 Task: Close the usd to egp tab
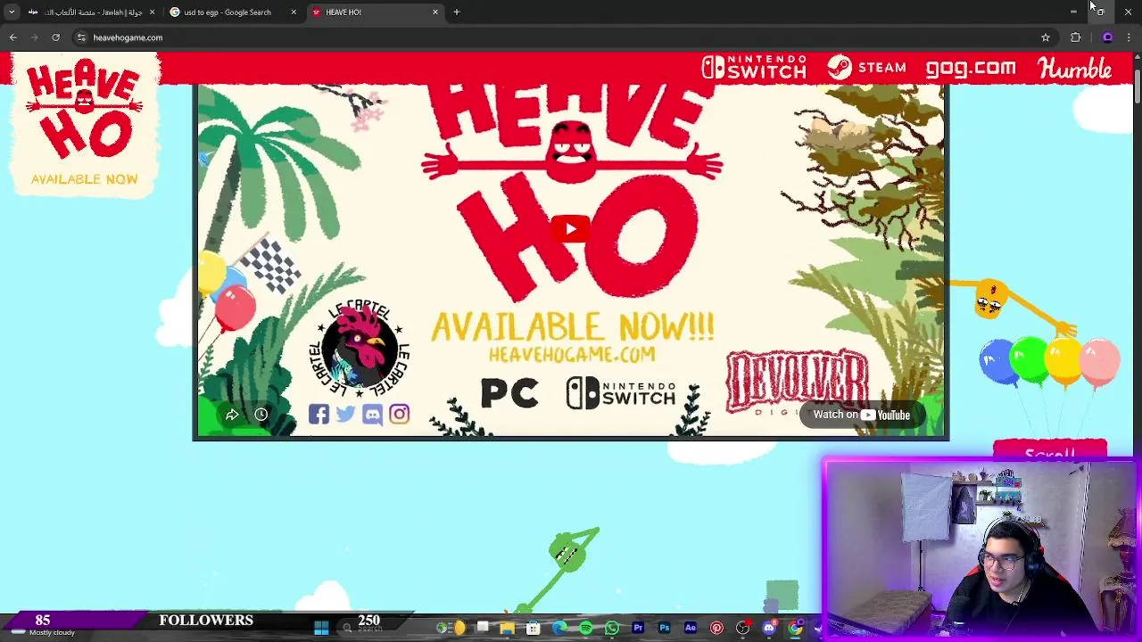click(294, 12)
